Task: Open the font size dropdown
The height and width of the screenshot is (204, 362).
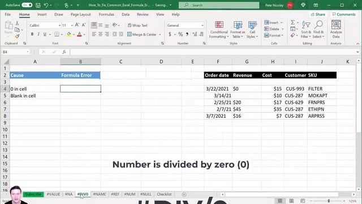Action: click(72, 25)
